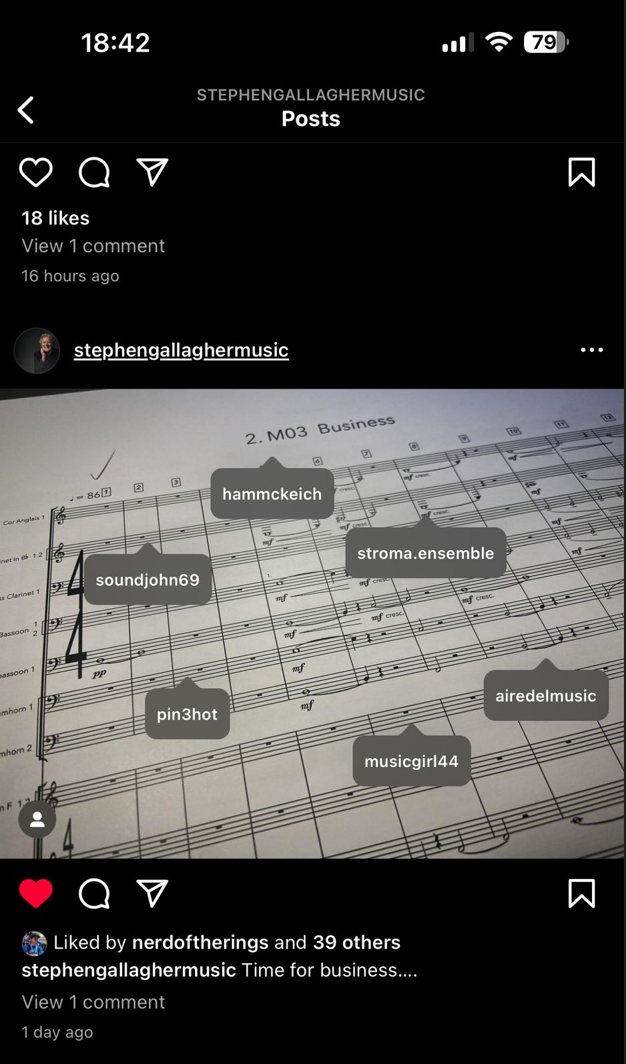Open nerdoftherings from the liked-by line

tap(200, 942)
